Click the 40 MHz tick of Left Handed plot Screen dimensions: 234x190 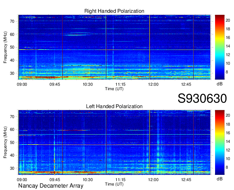point(12,155)
